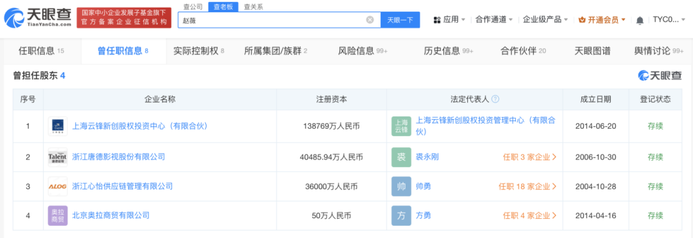Open the 风险信息 tab
This screenshot has width=693, height=238.
tap(363, 51)
